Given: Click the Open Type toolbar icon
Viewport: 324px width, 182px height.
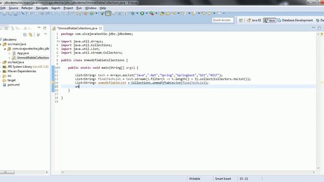Looking at the screenshot, I should pos(162,14).
